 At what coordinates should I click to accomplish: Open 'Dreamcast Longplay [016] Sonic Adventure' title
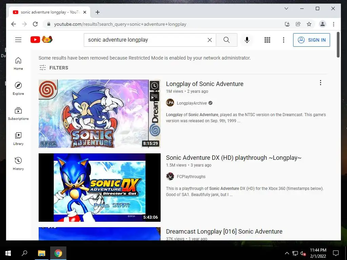tap(224, 232)
